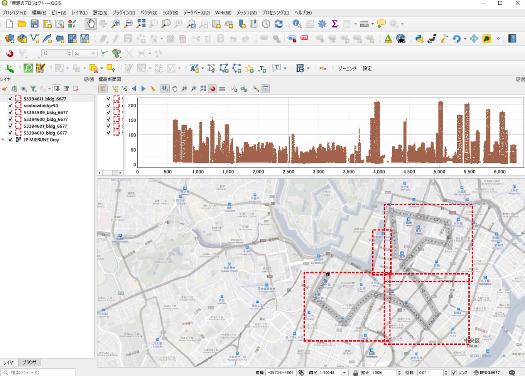
Task: Open the Measure tool dropdown arrow
Action: pyautogui.click(x=372, y=24)
